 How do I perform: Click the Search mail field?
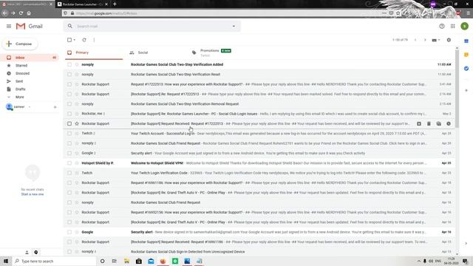click(152, 27)
